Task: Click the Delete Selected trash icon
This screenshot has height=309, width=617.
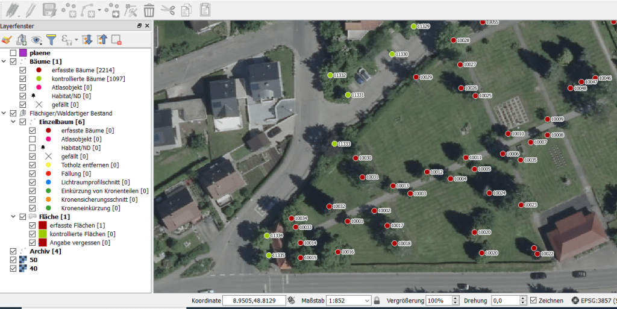Action: (149, 10)
